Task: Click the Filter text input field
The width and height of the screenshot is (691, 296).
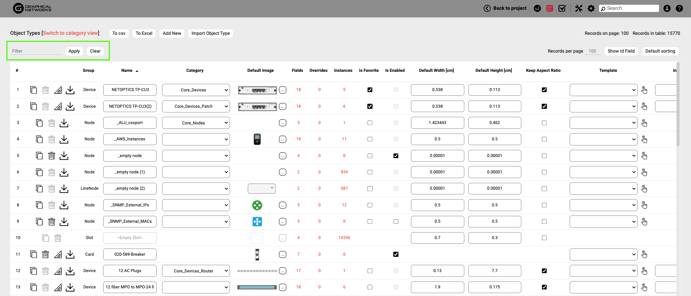Action: 36,51
